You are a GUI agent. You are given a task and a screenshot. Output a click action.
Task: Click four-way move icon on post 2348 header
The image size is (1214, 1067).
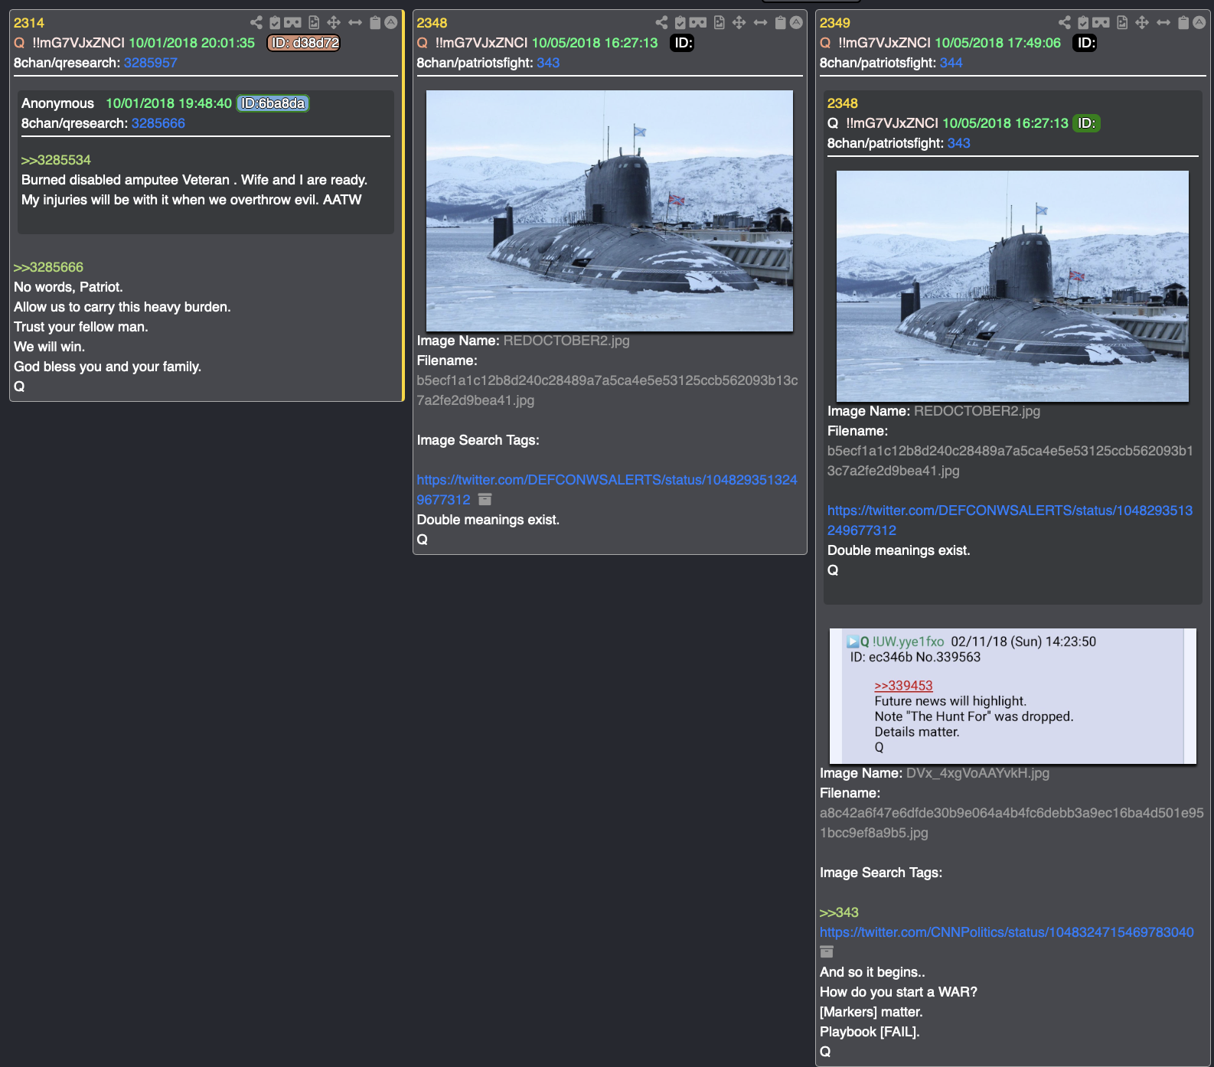(x=739, y=23)
